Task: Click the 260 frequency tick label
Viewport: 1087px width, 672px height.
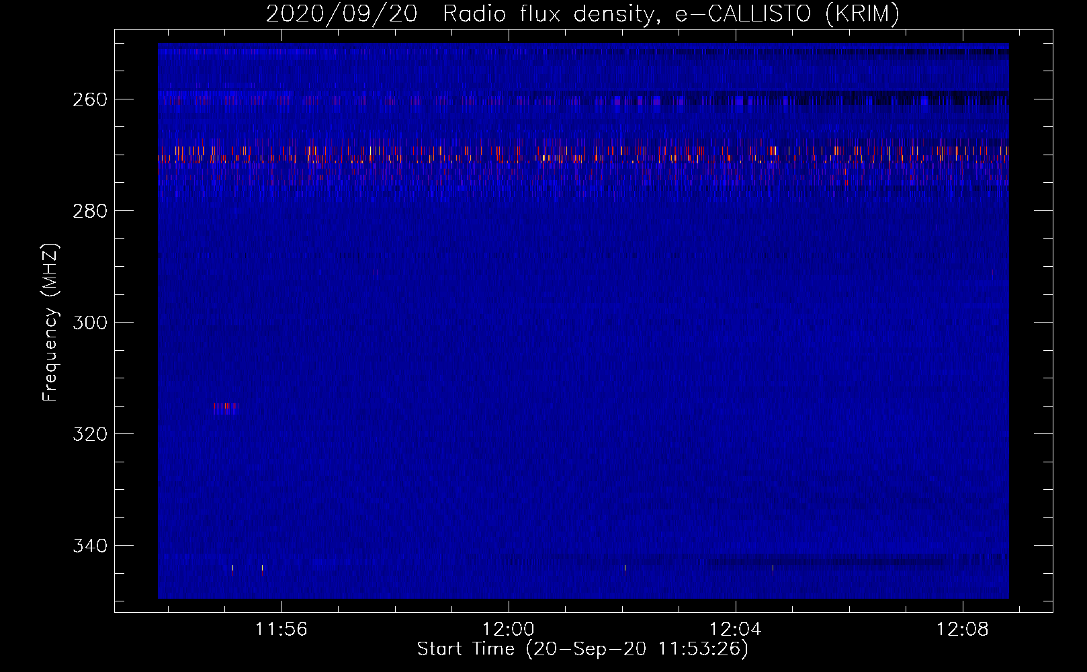Action: click(x=90, y=99)
